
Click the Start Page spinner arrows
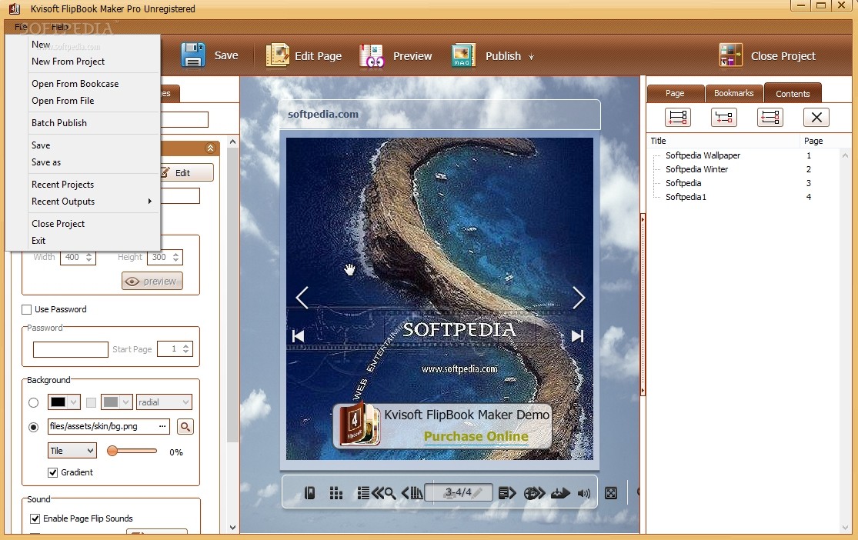(186, 349)
